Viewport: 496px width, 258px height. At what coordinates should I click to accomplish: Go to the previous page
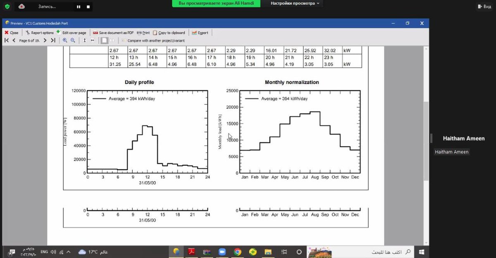point(14,40)
